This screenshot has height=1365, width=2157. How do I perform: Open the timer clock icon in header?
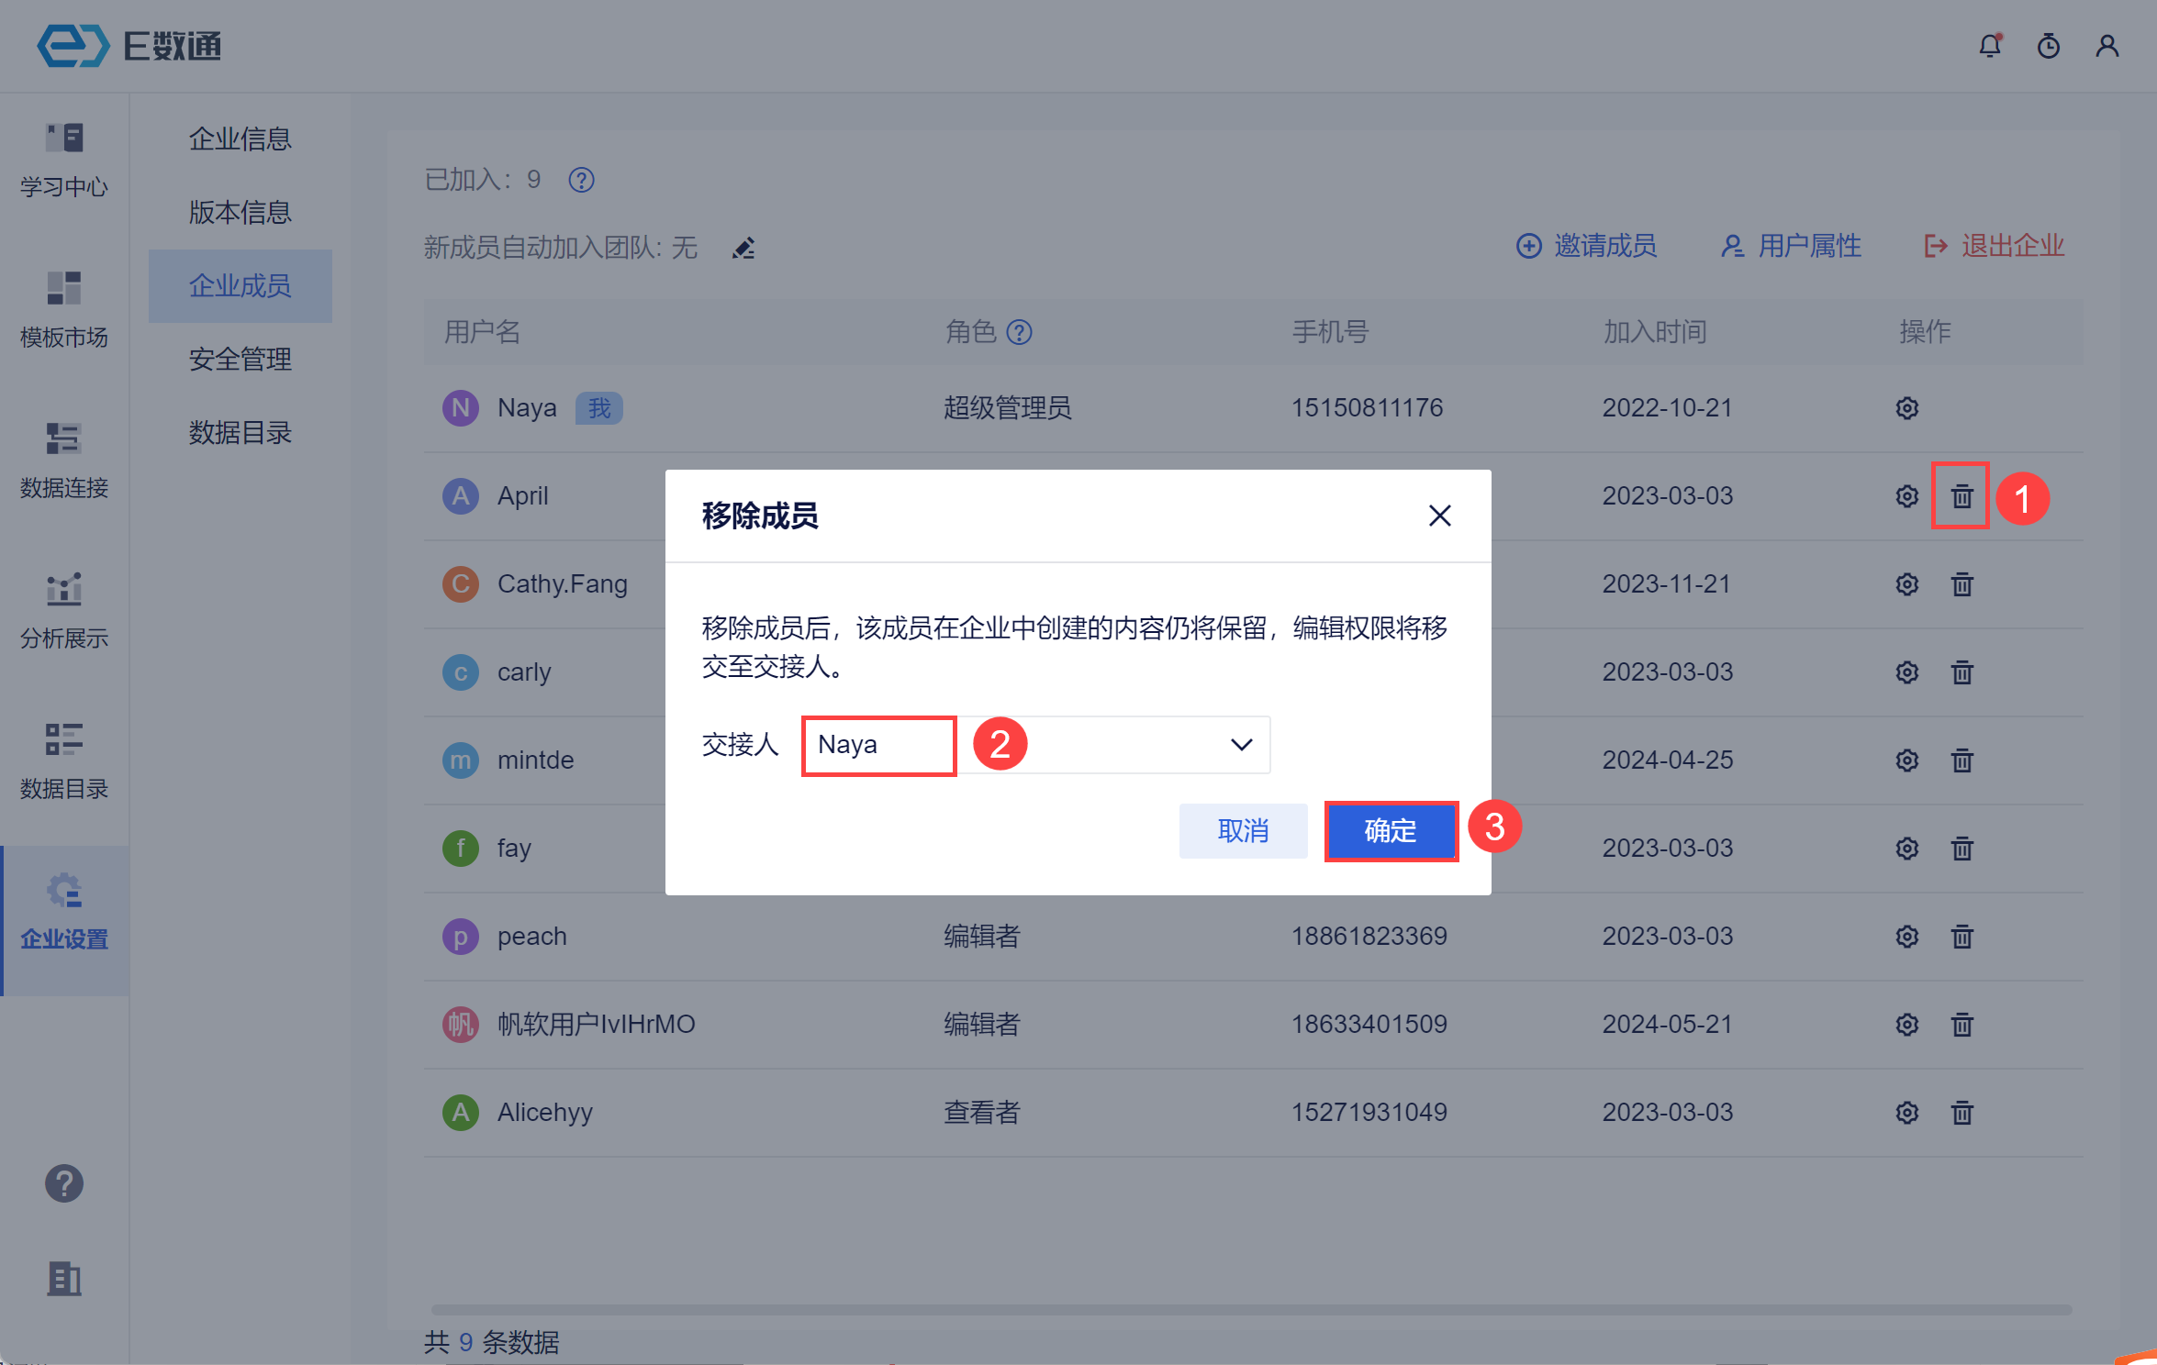pyautogui.click(x=2048, y=46)
